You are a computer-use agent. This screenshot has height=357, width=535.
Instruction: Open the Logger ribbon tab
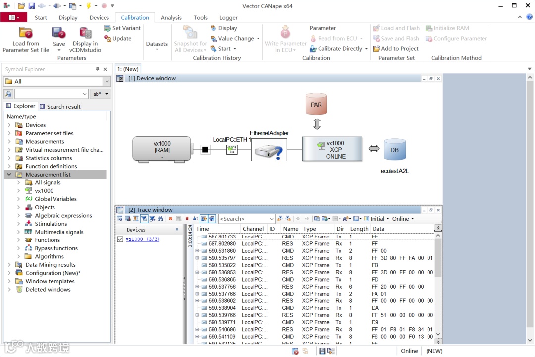228,18
